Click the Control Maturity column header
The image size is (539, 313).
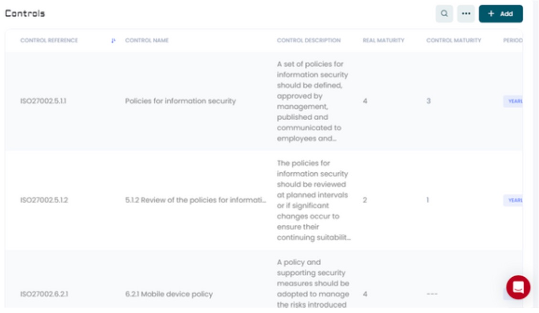(453, 41)
